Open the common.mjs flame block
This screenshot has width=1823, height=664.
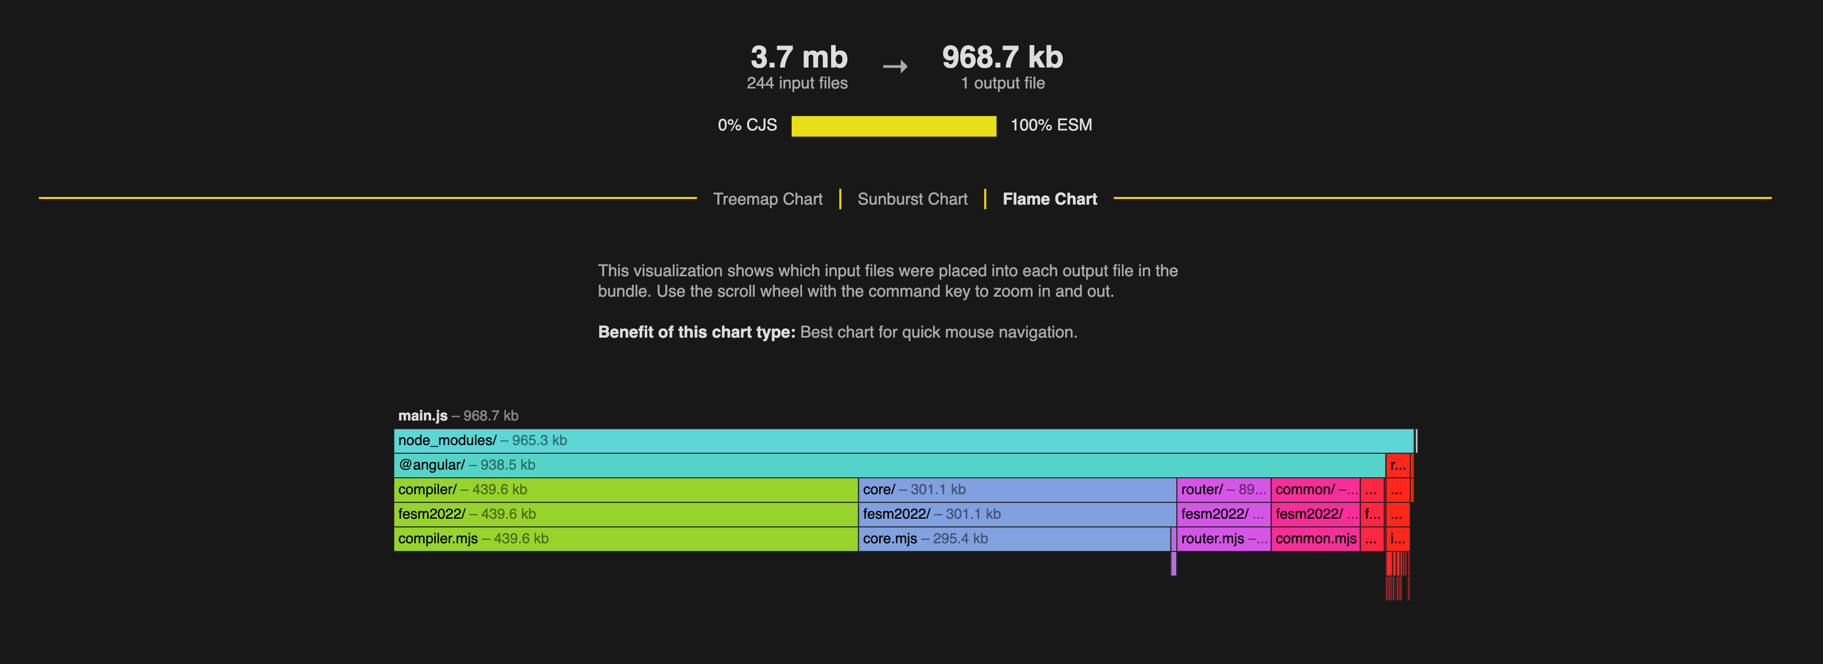(1316, 539)
